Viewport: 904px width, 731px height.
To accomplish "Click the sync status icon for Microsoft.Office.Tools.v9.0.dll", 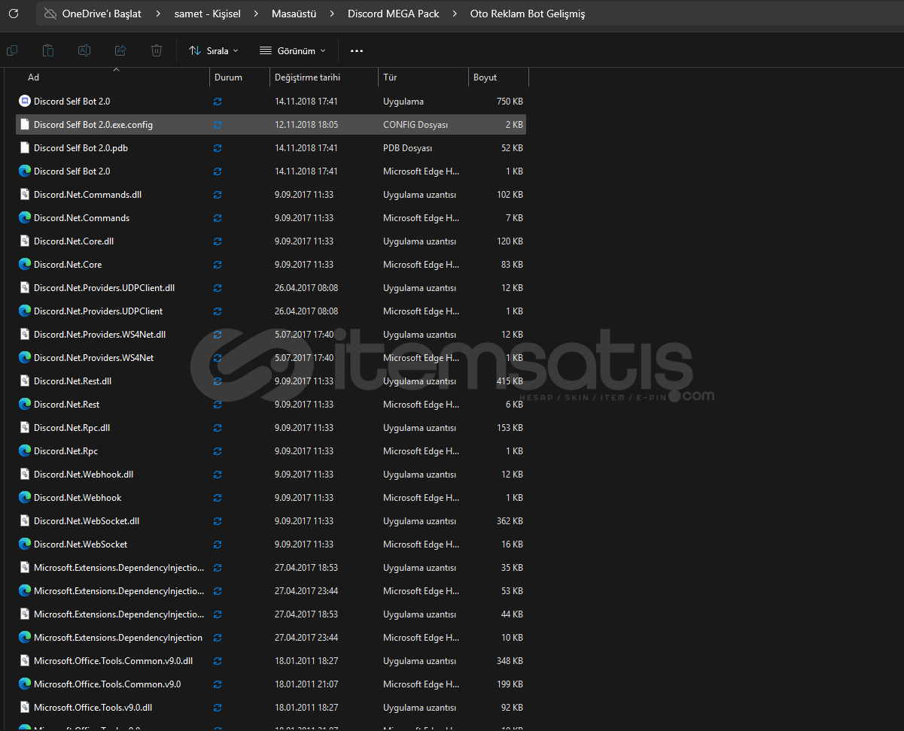I will pyautogui.click(x=218, y=708).
